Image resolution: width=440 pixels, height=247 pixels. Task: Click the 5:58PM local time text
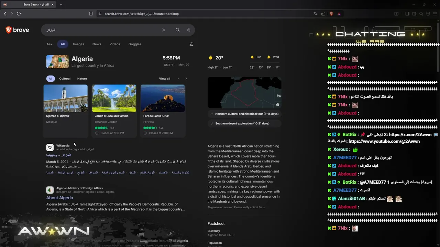pyautogui.click(x=171, y=58)
